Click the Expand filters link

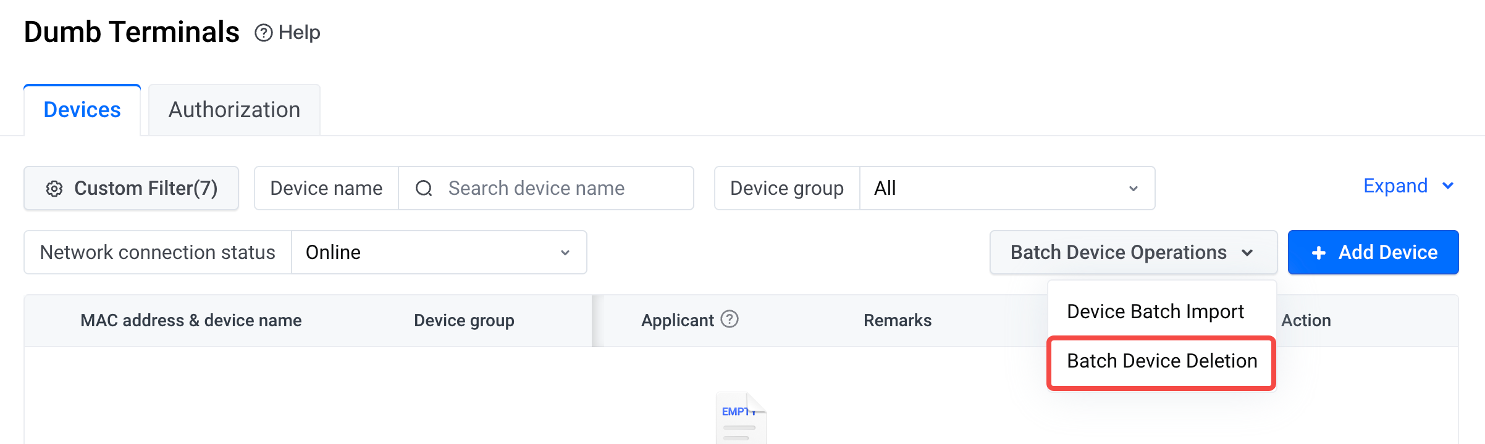[1395, 186]
